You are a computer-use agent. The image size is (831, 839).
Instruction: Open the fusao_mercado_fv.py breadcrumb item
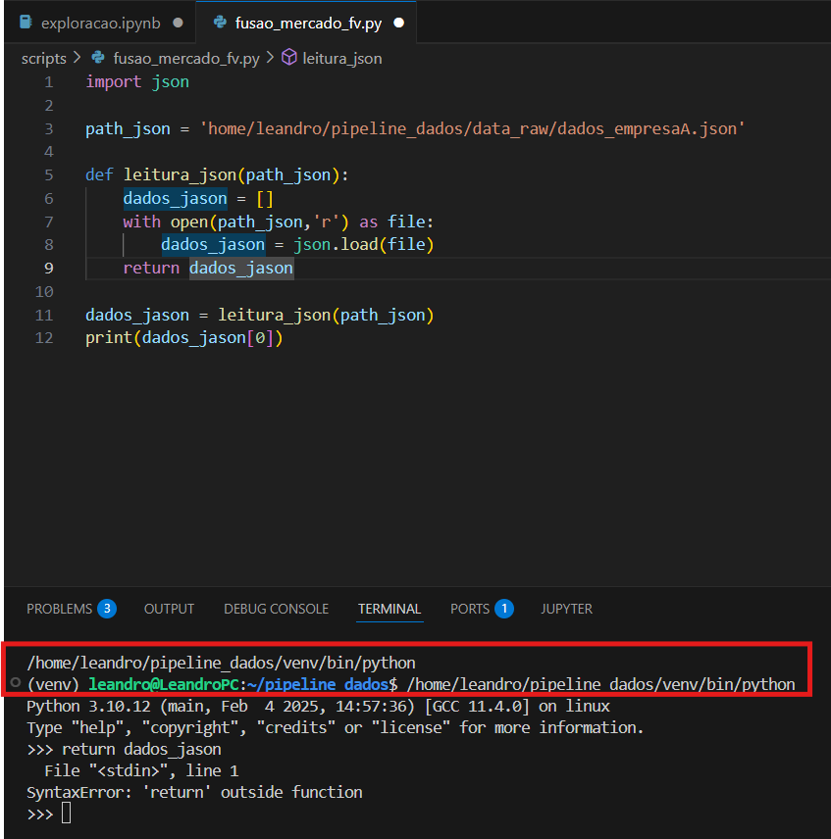point(185,59)
